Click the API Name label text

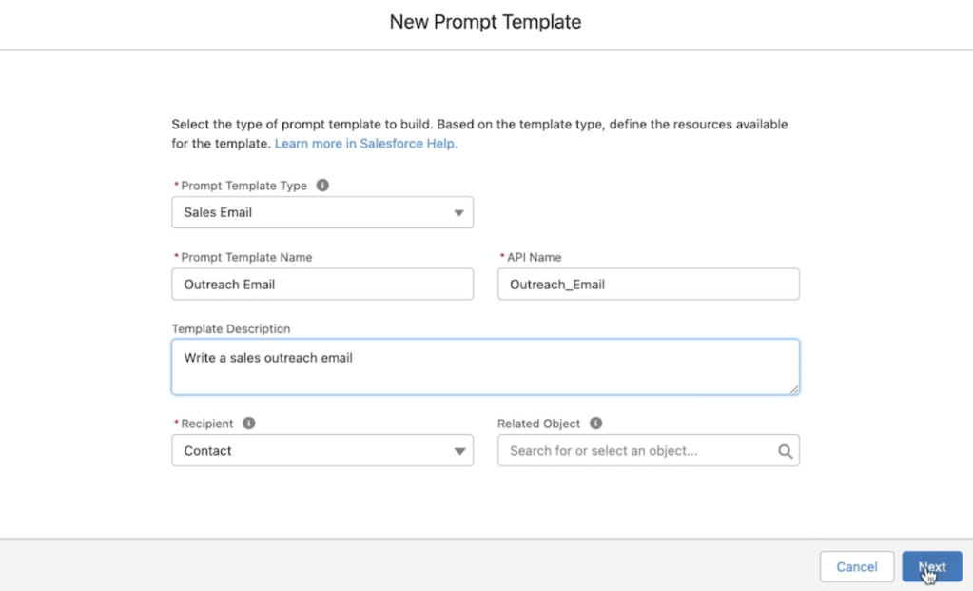tap(534, 257)
